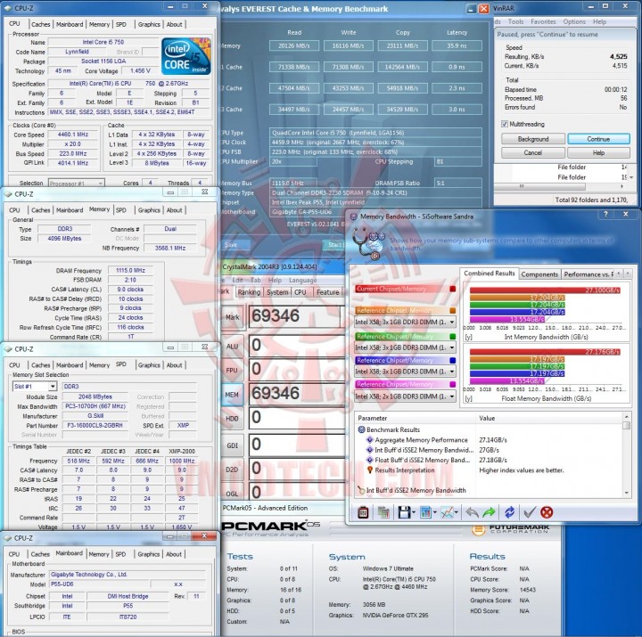This screenshot has width=642, height=637.
Task: Click the red Current Chipset/Memory color swatch
Action: click(x=452, y=289)
